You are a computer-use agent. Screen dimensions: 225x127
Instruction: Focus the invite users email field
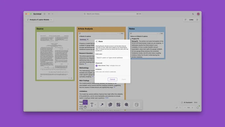[112, 57]
